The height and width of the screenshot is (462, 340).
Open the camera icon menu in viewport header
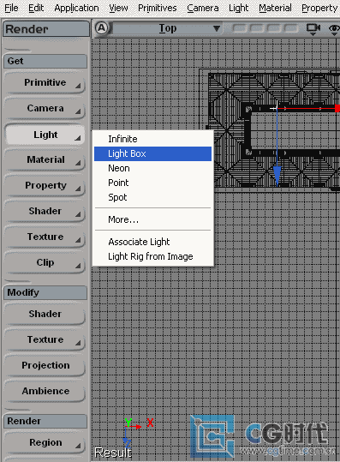313,29
